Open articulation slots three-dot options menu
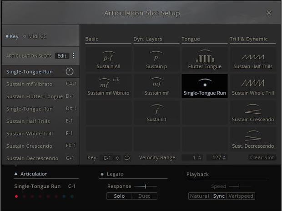The width and height of the screenshot is (282, 211). click(74, 56)
